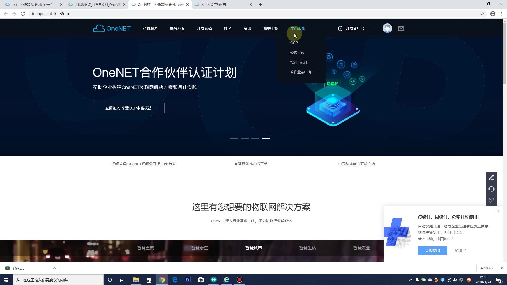
Task: Click the edit tool icon on right sidebar
Action: [x=491, y=178]
